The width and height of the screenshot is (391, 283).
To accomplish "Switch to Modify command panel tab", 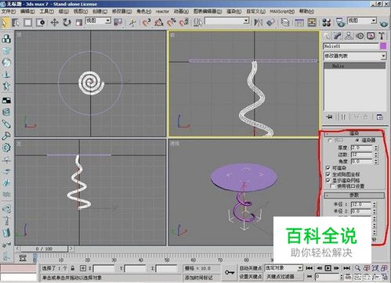I will [x=338, y=36].
